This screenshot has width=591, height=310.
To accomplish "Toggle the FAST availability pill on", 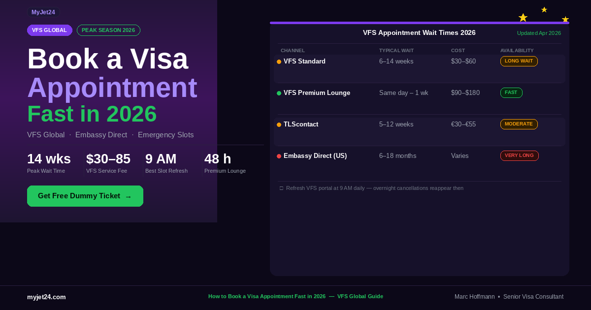I will tap(511, 93).
